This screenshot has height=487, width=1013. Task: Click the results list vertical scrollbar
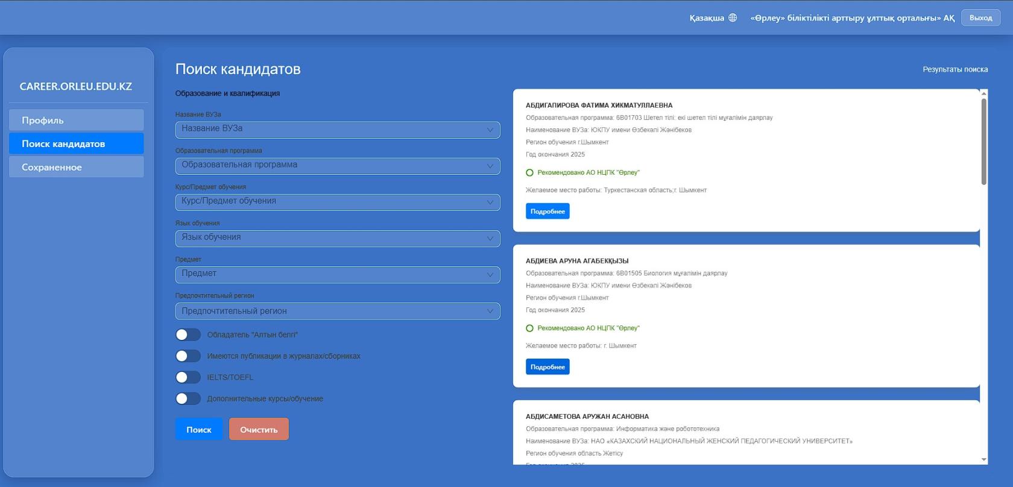[x=983, y=142]
